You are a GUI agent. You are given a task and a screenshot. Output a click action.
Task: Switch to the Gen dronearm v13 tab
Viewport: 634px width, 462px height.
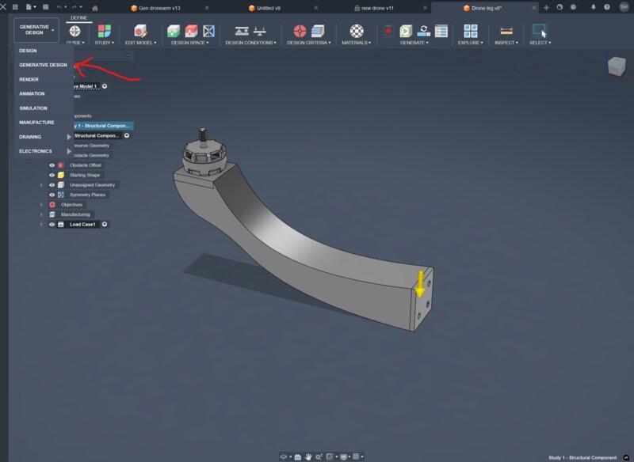159,8
